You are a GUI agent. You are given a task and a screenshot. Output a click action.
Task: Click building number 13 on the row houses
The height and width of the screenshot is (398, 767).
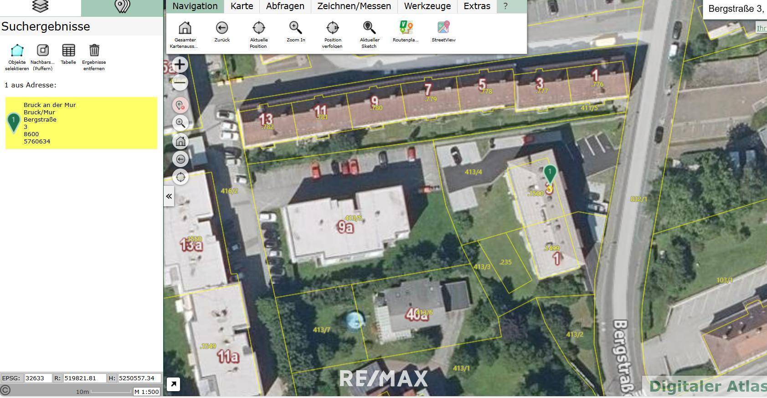[266, 119]
